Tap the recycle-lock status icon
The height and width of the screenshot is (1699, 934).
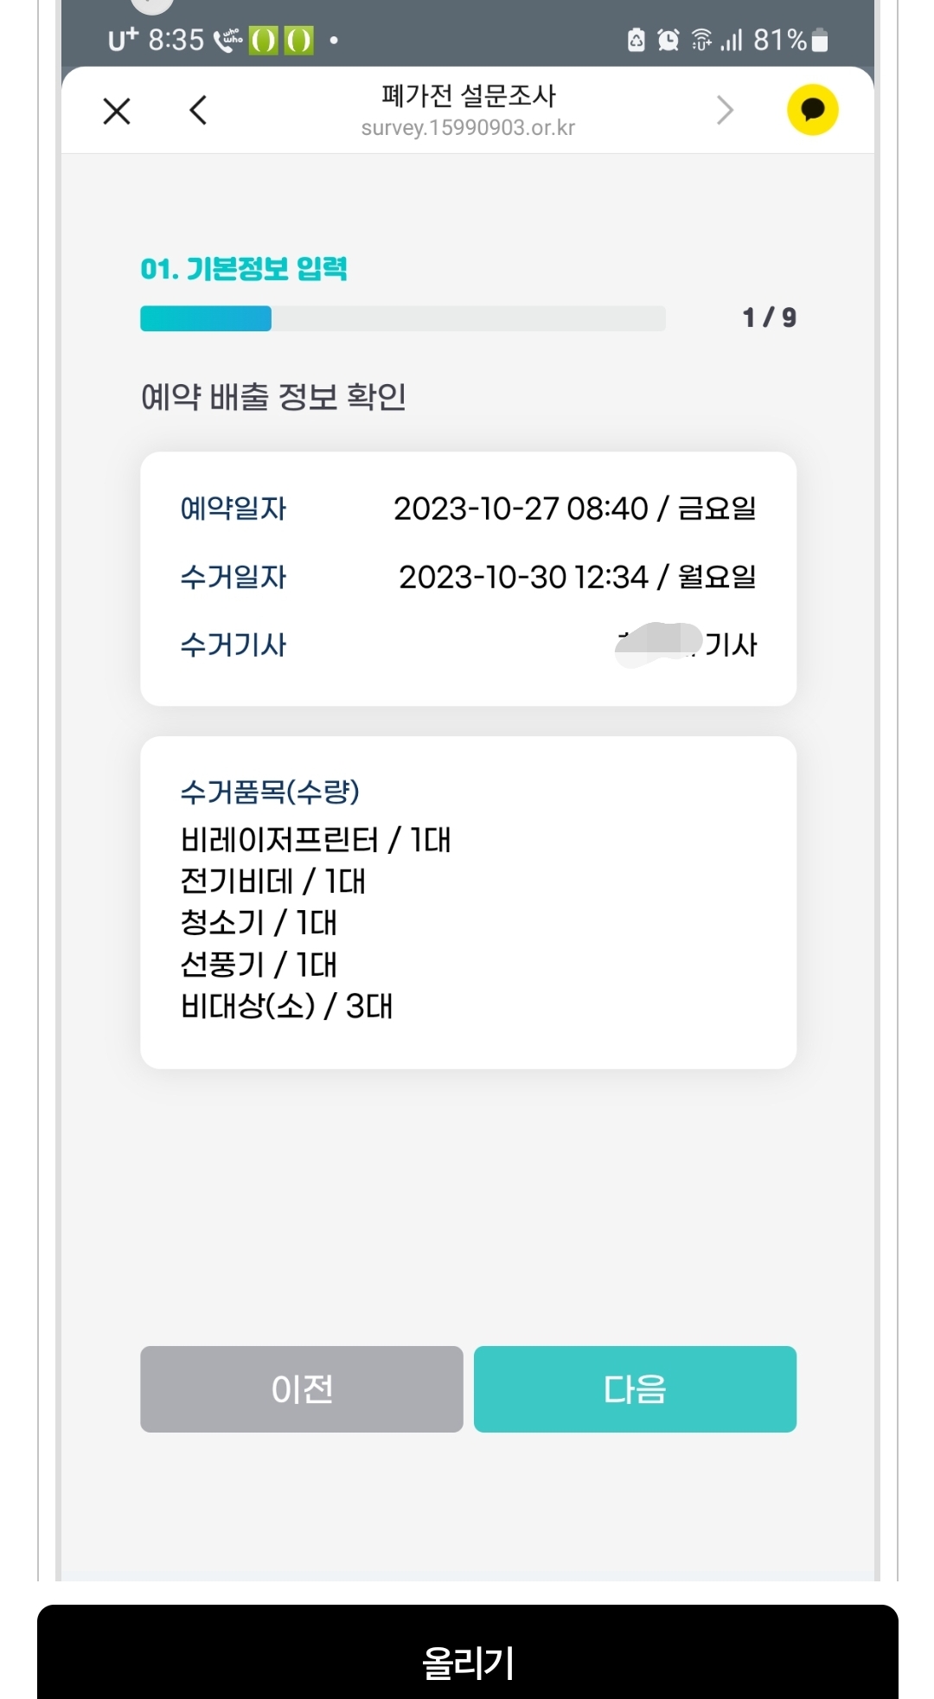pyautogui.click(x=636, y=40)
